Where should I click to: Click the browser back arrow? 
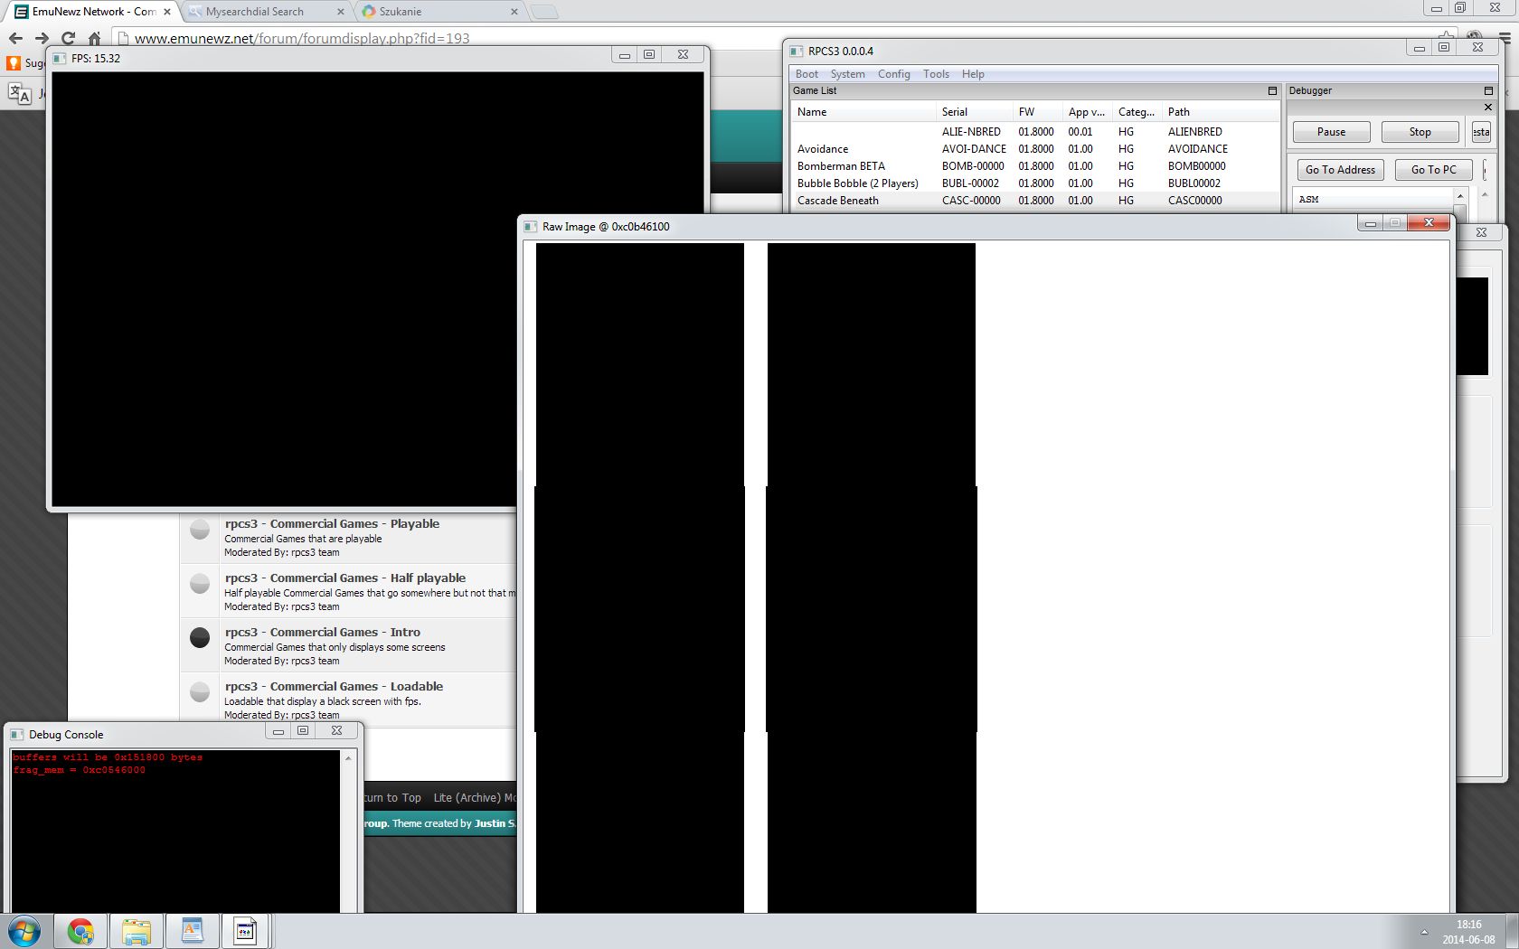15,38
